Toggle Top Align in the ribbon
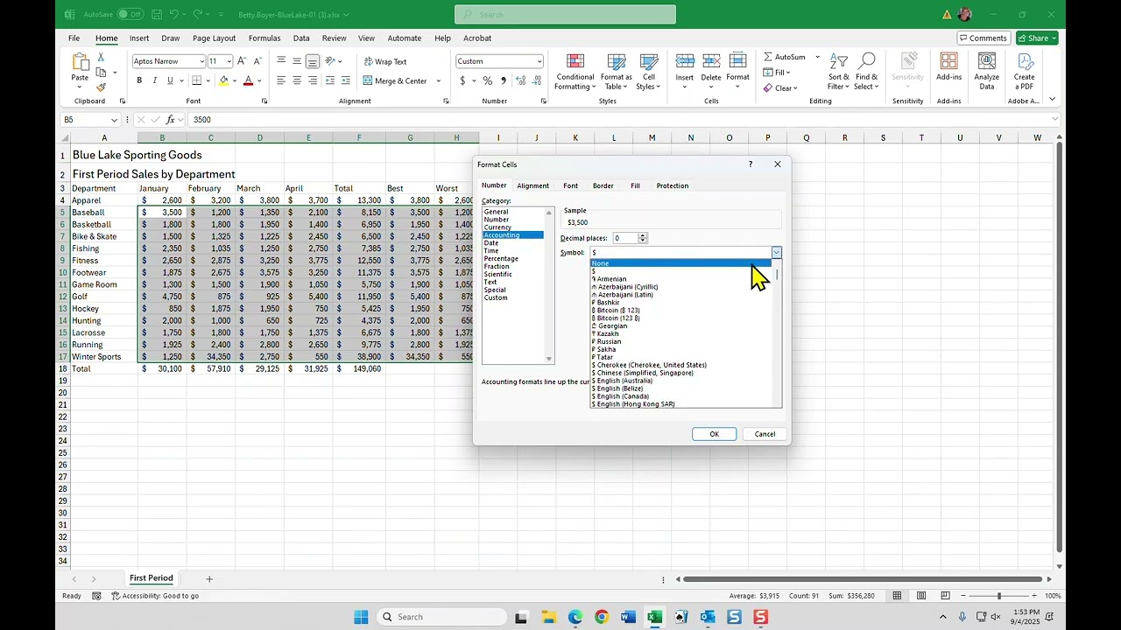1121x630 pixels. [281, 61]
